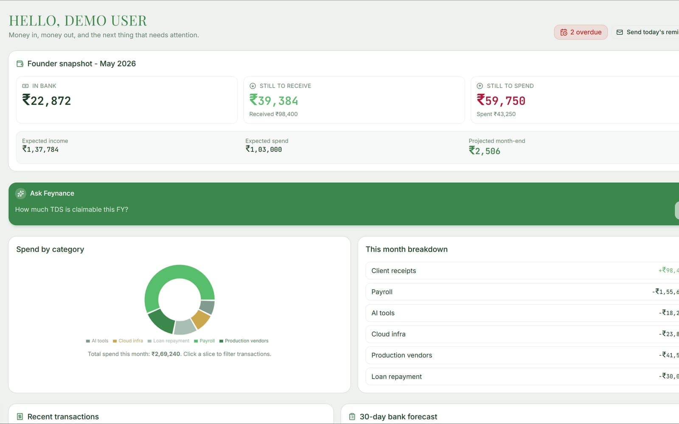Click the Ask Feynance sparkle icon

click(20, 193)
